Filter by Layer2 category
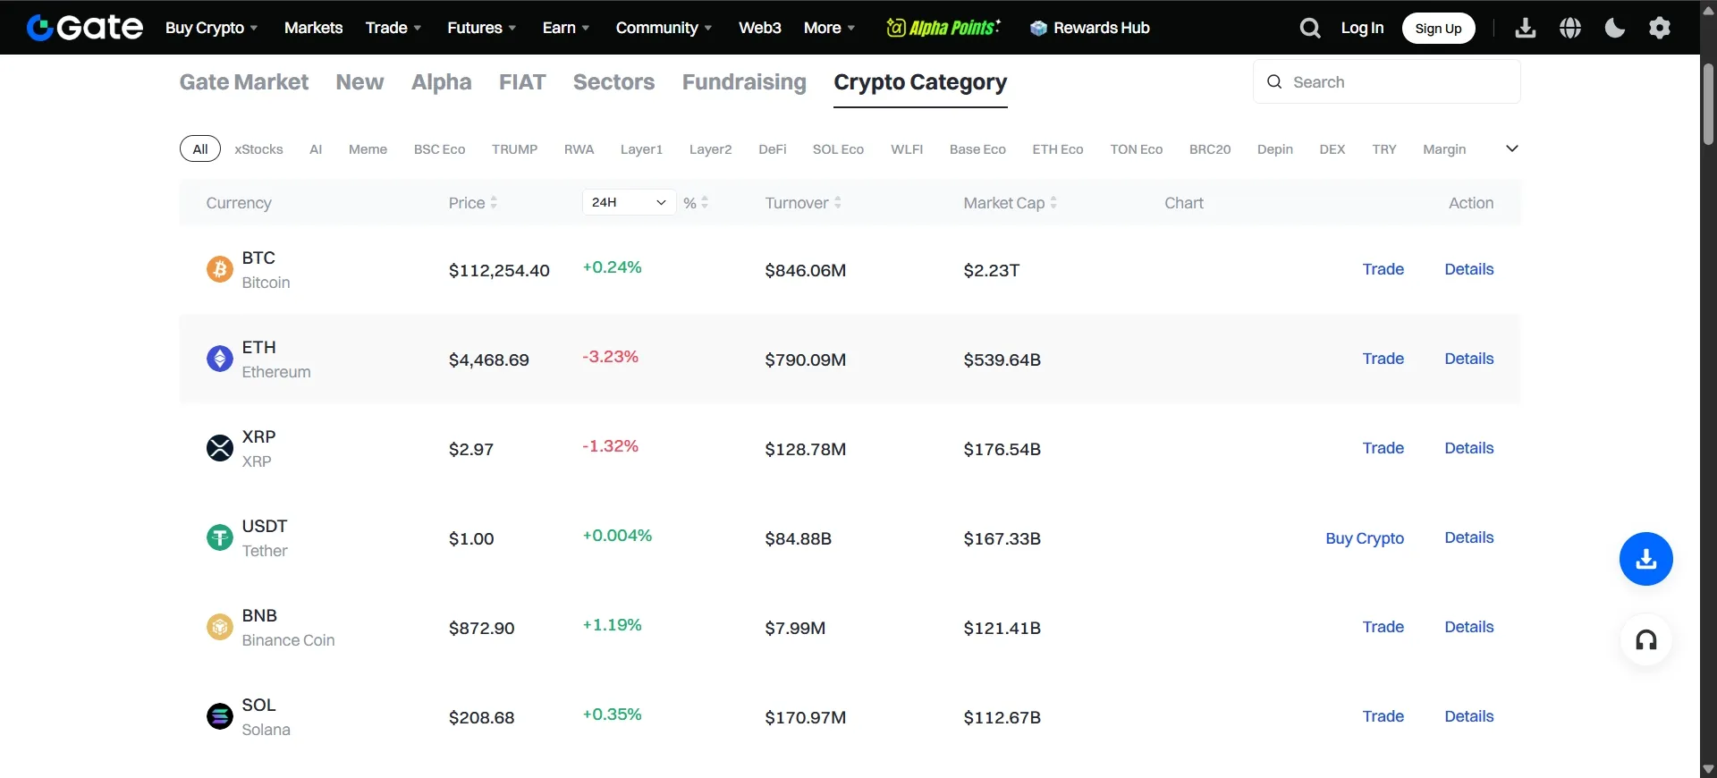Image resolution: width=1717 pixels, height=778 pixels. click(x=710, y=149)
